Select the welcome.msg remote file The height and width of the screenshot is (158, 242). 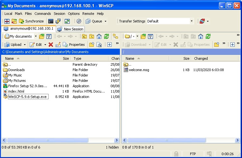tap(139, 70)
